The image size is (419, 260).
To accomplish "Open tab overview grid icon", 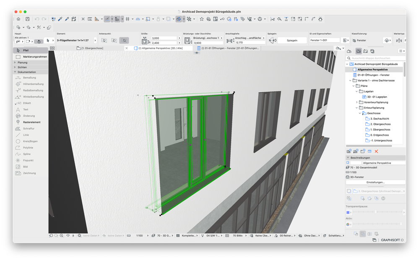I will pos(52,48).
